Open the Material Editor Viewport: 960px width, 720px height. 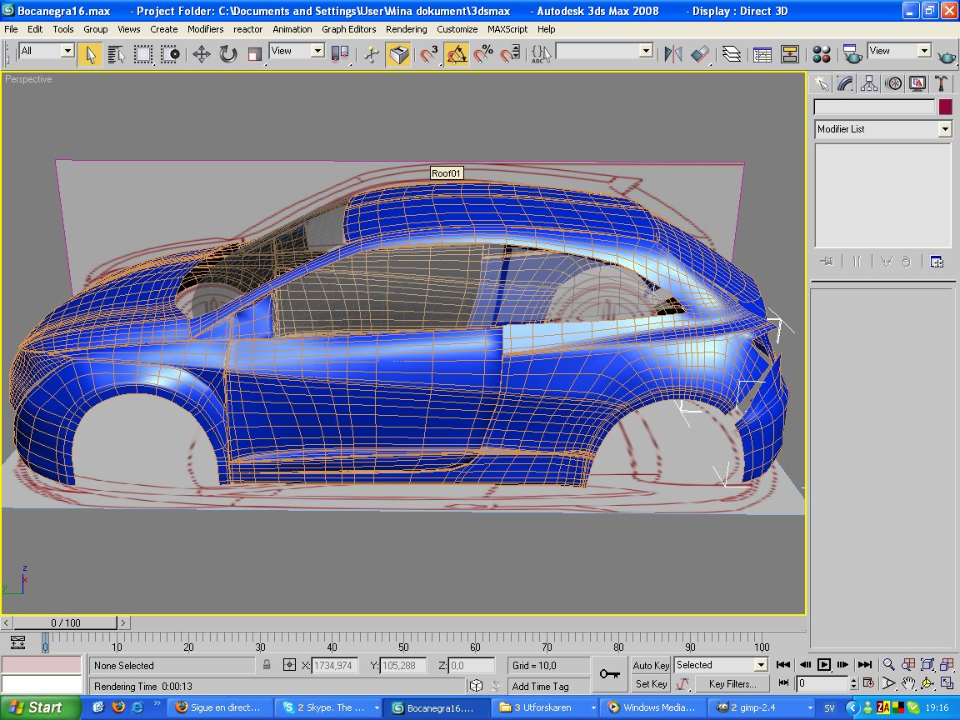822,55
